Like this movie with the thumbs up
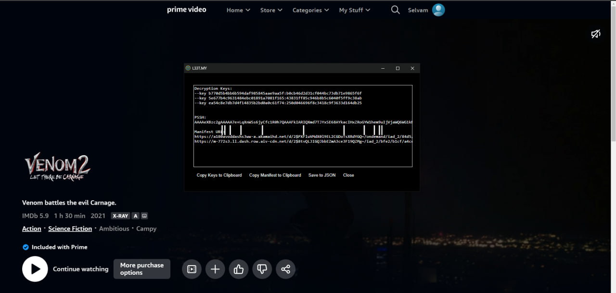 [239, 269]
